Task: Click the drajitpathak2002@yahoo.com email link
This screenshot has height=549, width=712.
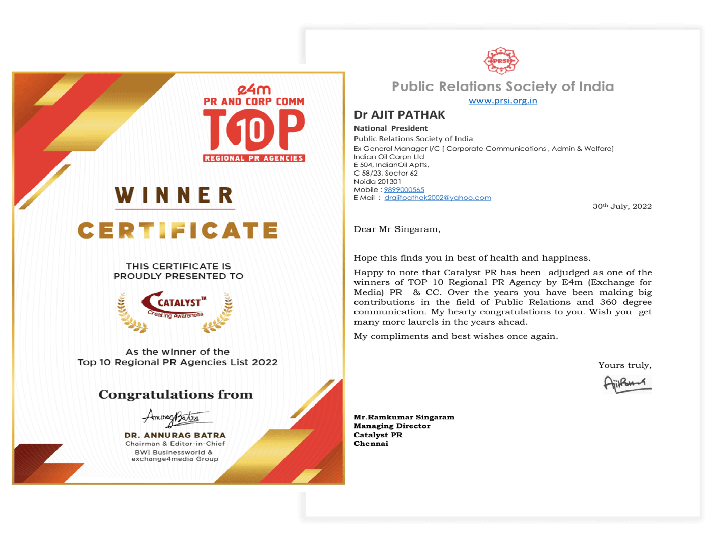Action: 438,198
